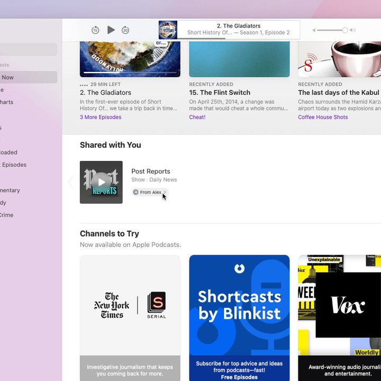Viewport: 381px width, 381px height.
Task: Play the current episode
Action: 111,30
